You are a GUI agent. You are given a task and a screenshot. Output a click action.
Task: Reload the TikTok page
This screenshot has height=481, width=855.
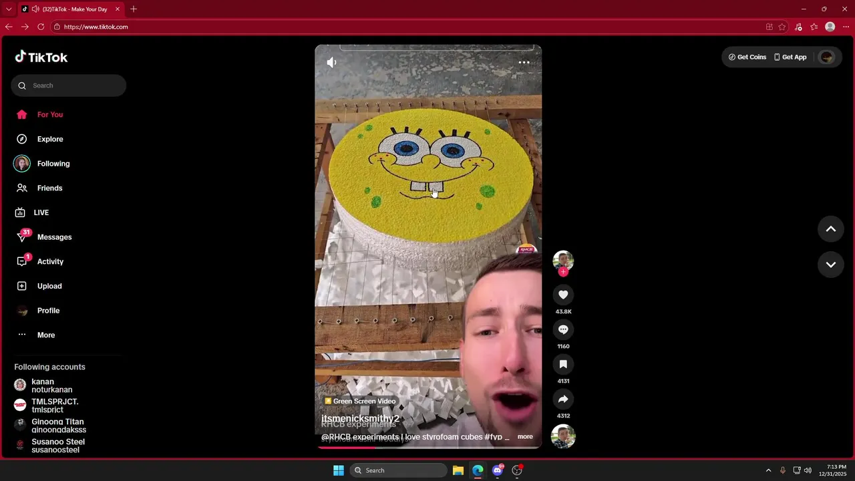41,27
